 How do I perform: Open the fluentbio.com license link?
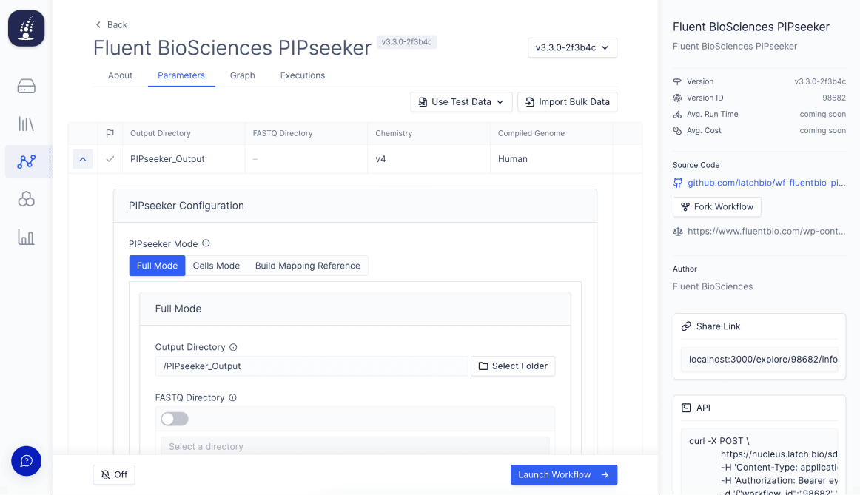[x=767, y=232]
